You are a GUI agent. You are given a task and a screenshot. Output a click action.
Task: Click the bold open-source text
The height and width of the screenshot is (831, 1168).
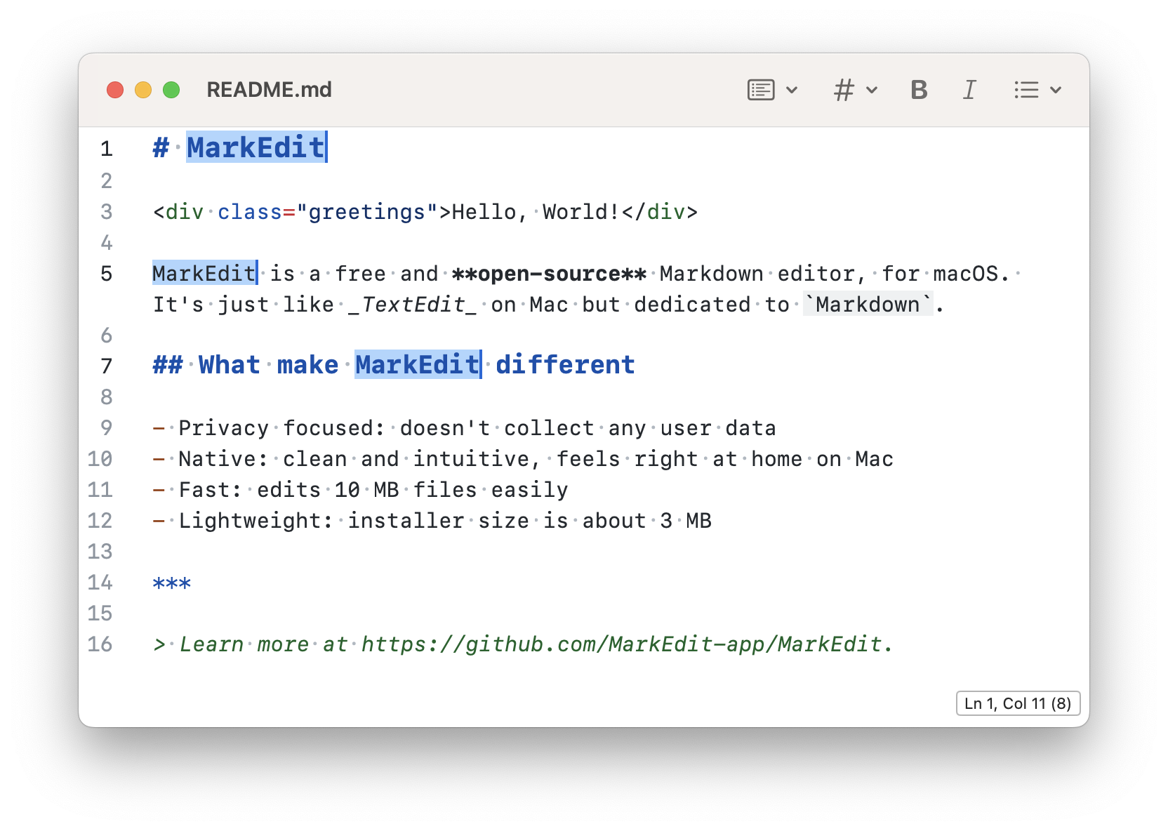click(549, 274)
